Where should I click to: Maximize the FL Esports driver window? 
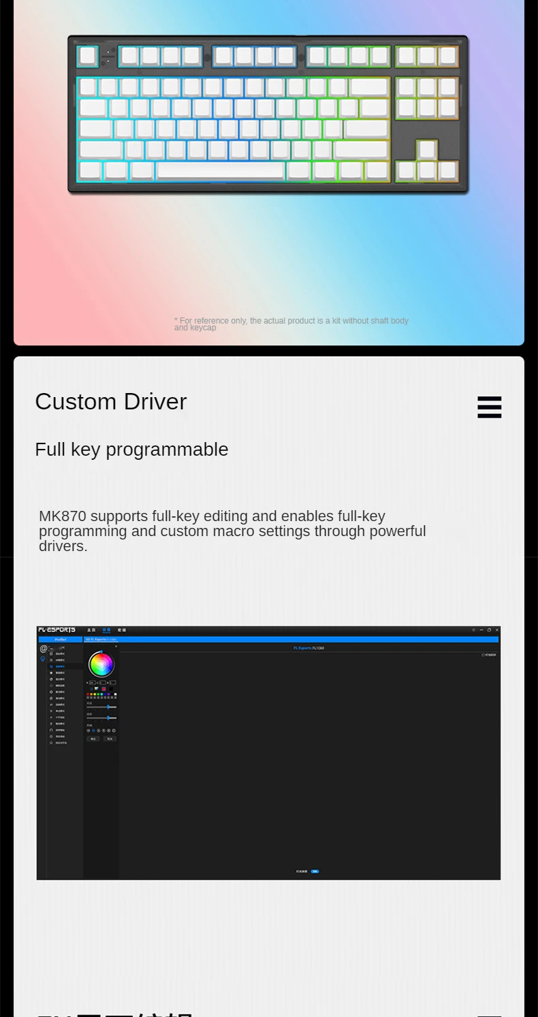coord(489,630)
